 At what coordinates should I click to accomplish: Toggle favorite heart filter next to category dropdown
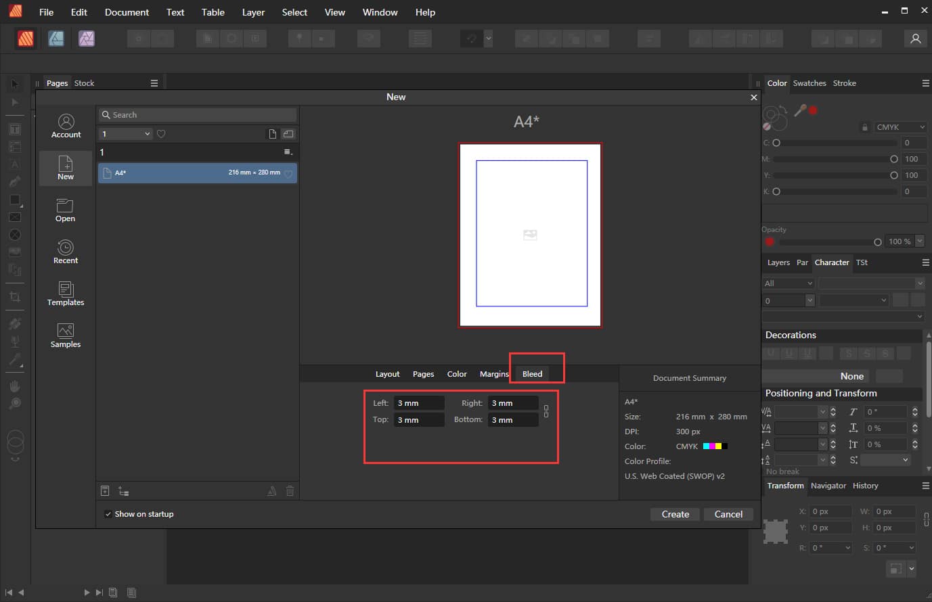click(161, 134)
